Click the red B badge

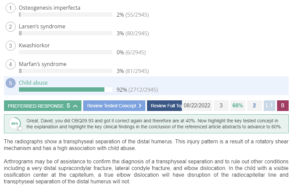(283, 106)
